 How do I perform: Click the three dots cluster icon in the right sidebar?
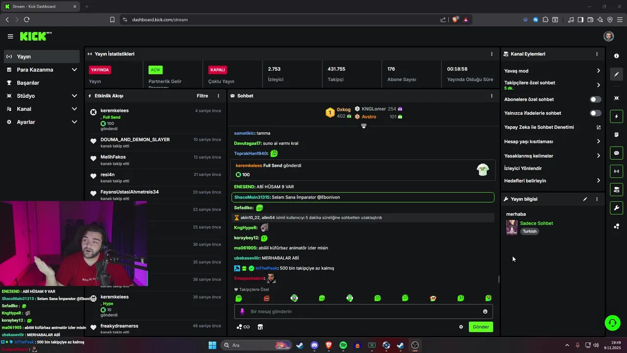click(x=616, y=226)
